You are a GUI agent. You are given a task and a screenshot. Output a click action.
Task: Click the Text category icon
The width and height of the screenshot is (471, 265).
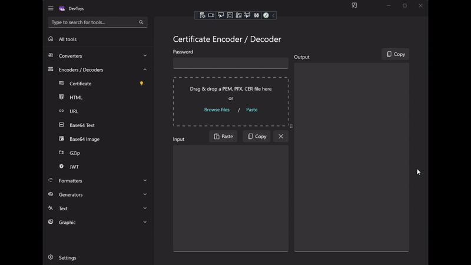tap(51, 208)
